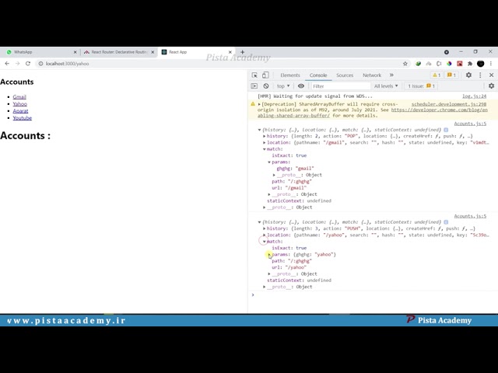Screen dimensions: 498x373
Task: Click the cloud-shaped extension icon
Action: tap(429, 64)
